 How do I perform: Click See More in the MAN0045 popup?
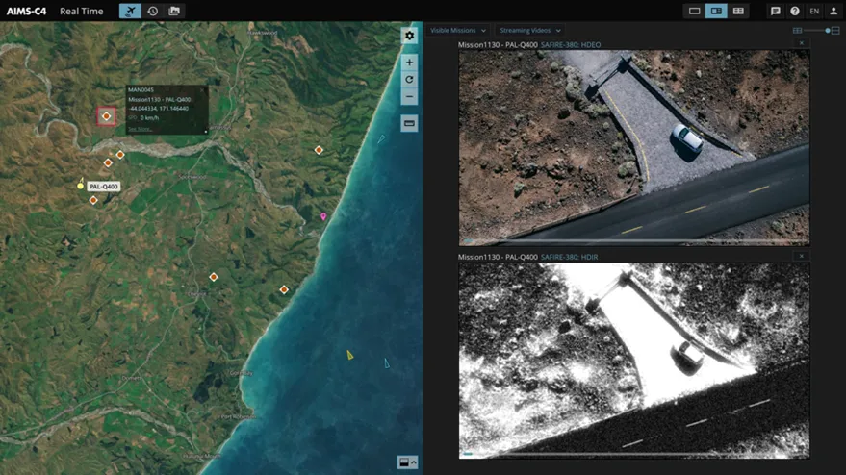(140, 129)
